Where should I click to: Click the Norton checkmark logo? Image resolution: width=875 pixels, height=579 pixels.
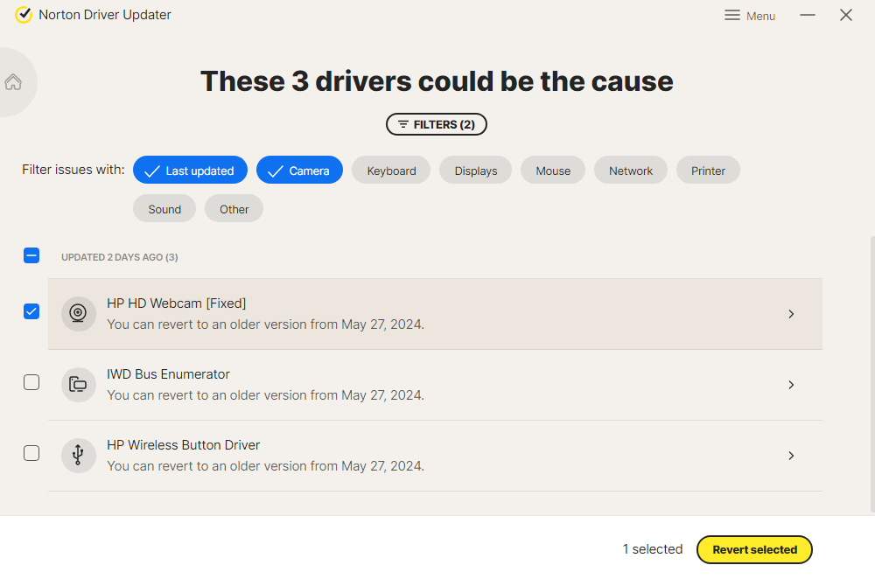[24, 15]
